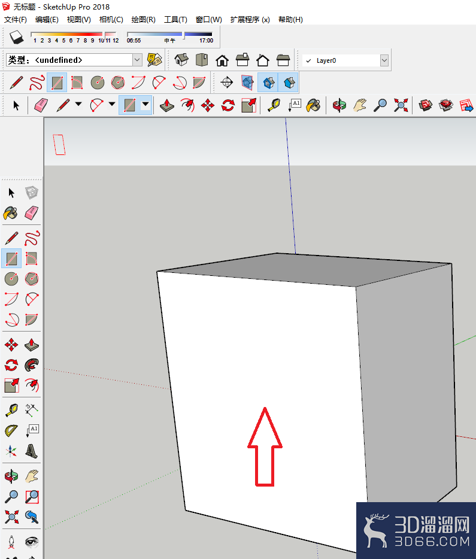Select the Eraser in the Getting Started toolbar
Viewport: 476px width, 559px height.
pos(41,105)
